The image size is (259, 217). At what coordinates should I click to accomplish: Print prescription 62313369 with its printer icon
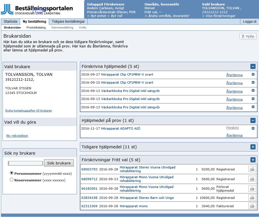pos(252,206)
